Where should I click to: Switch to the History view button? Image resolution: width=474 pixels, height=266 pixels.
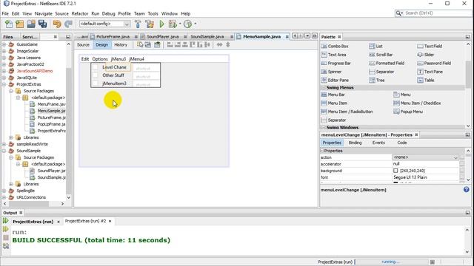point(121,44)
